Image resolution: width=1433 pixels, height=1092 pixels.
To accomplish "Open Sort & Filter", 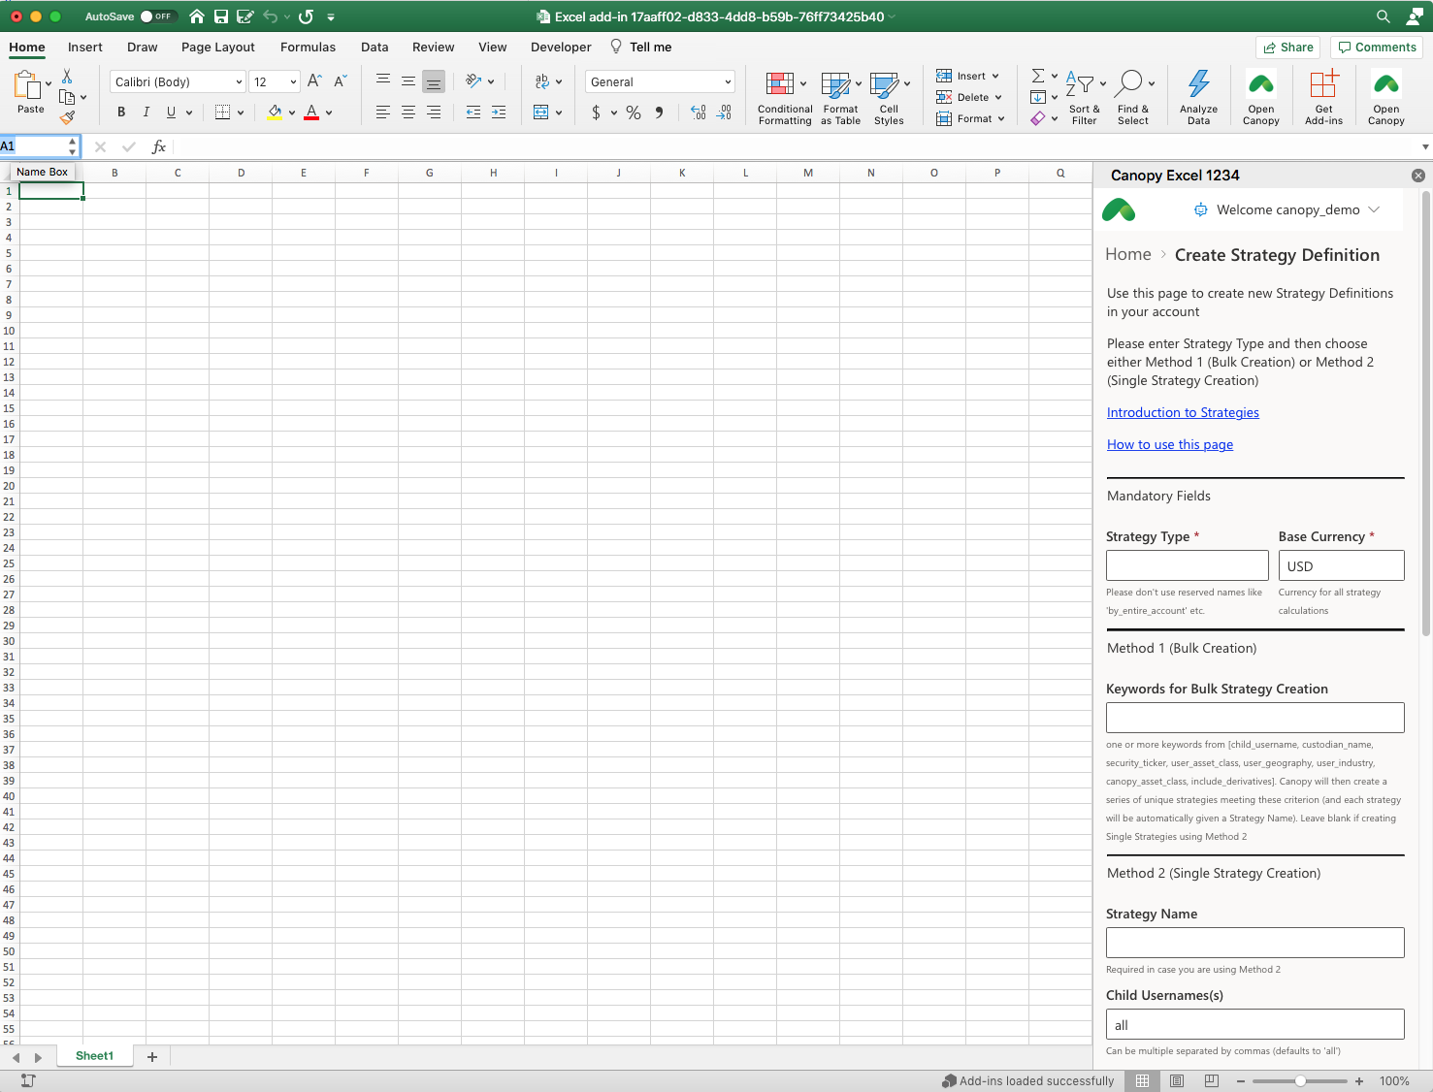I will 1084,98.
